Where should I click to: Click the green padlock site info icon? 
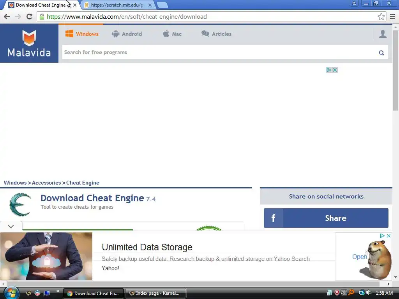pos(42,17)
